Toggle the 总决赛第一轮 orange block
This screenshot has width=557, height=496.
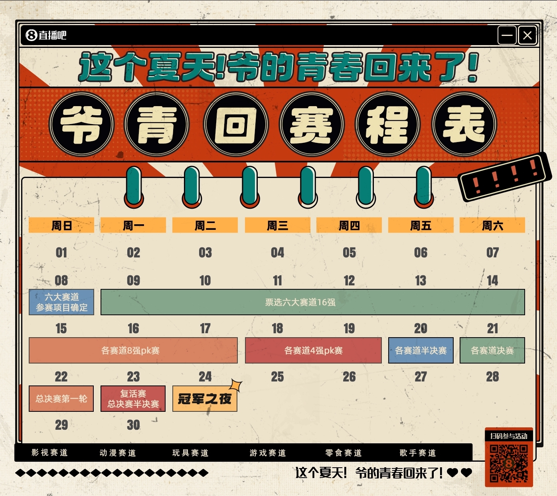tap(61, 399)
